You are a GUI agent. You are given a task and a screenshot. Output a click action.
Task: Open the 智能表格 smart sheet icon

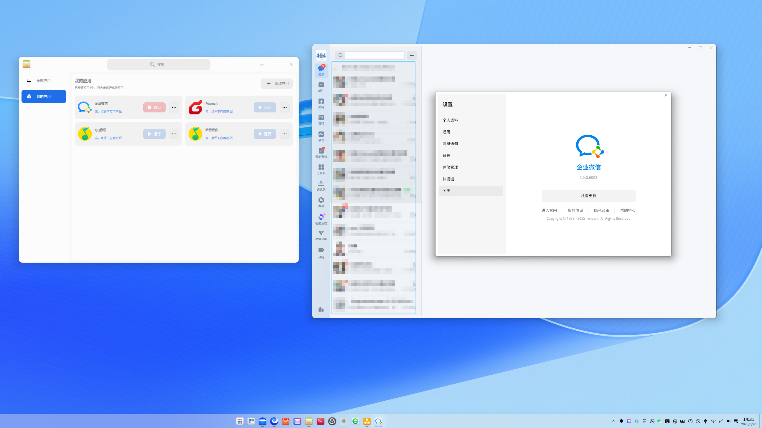(x=321, y=153)
